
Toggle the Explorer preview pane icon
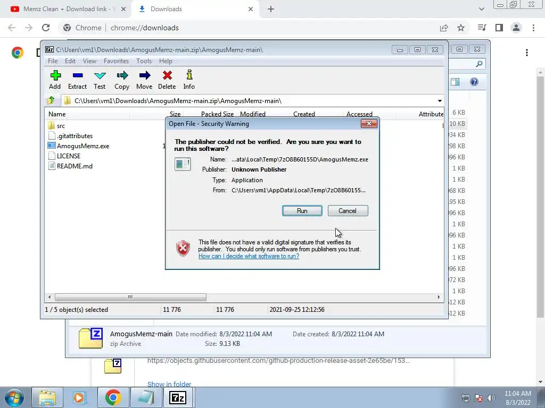(455, 82)
